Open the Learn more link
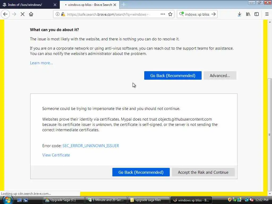Image resolution: width=272 pixels, height=204 pixels. click(41, 63)
